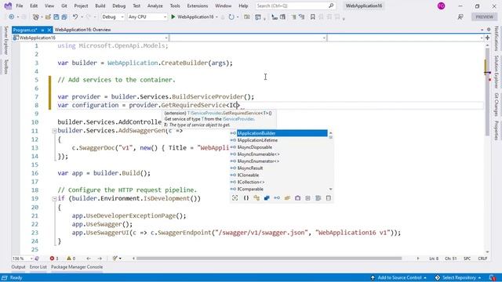Open the Debug configuration dropdown

pyautogui.click(x=113, y=16)
